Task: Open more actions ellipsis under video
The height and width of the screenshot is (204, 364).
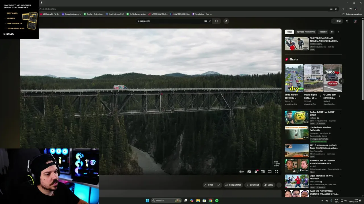Action: pyautogui.click(x=279, y=185)
